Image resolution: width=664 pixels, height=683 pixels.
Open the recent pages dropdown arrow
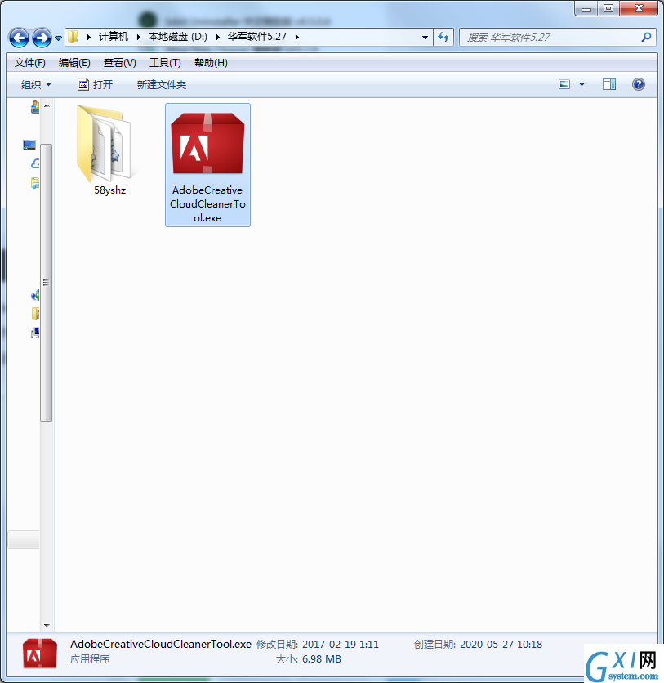(58, 38)
